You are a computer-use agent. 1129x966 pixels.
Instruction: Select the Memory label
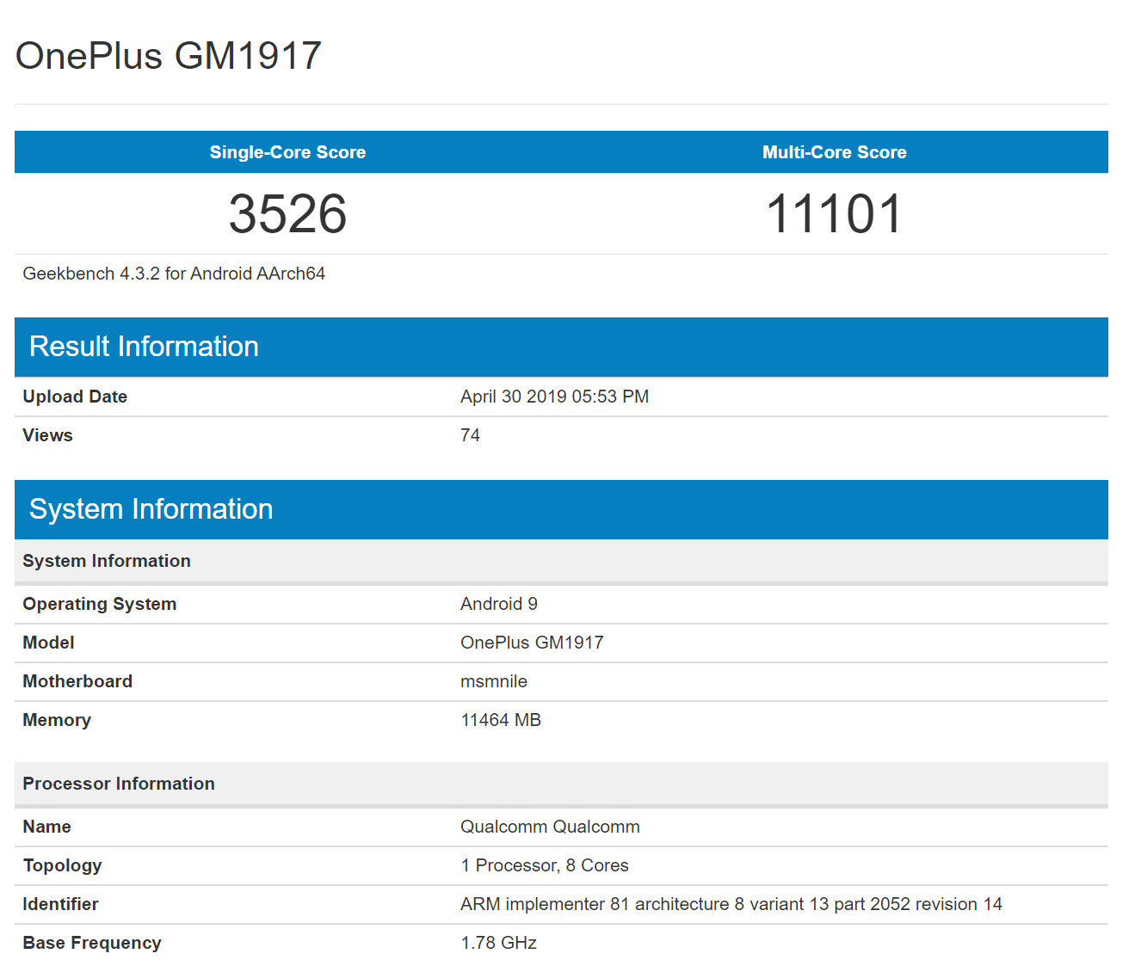pyautogui.click(x=57, y=720)
